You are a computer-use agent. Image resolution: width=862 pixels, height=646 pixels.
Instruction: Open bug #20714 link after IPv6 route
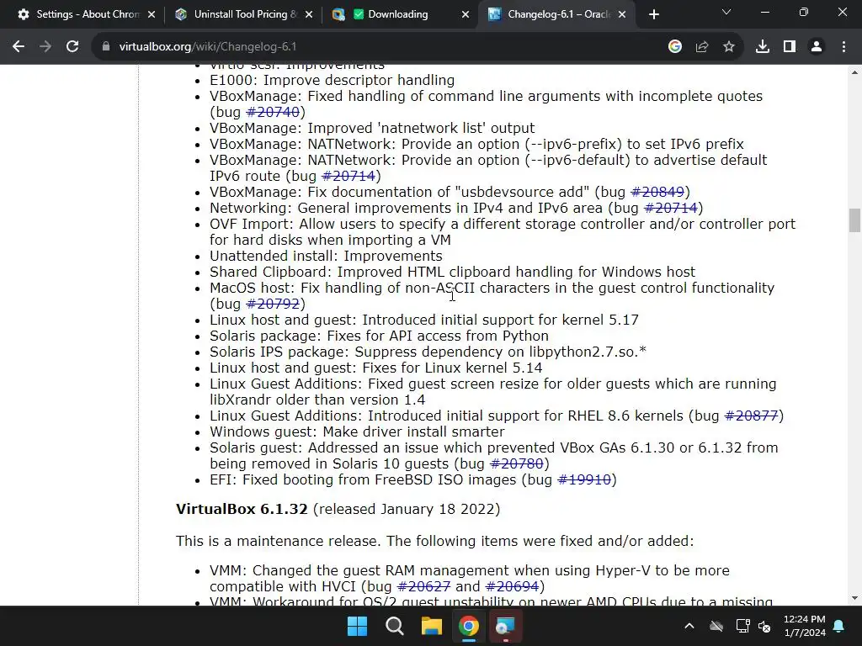click(349, 176)
